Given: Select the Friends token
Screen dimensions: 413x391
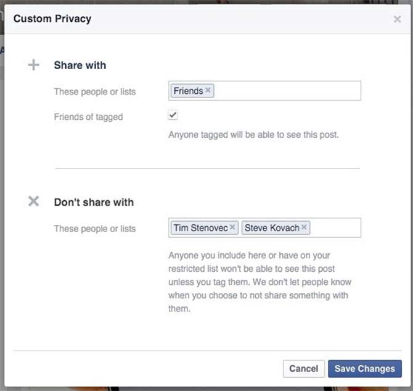Looking at the screenshot, I should (188, 91).
